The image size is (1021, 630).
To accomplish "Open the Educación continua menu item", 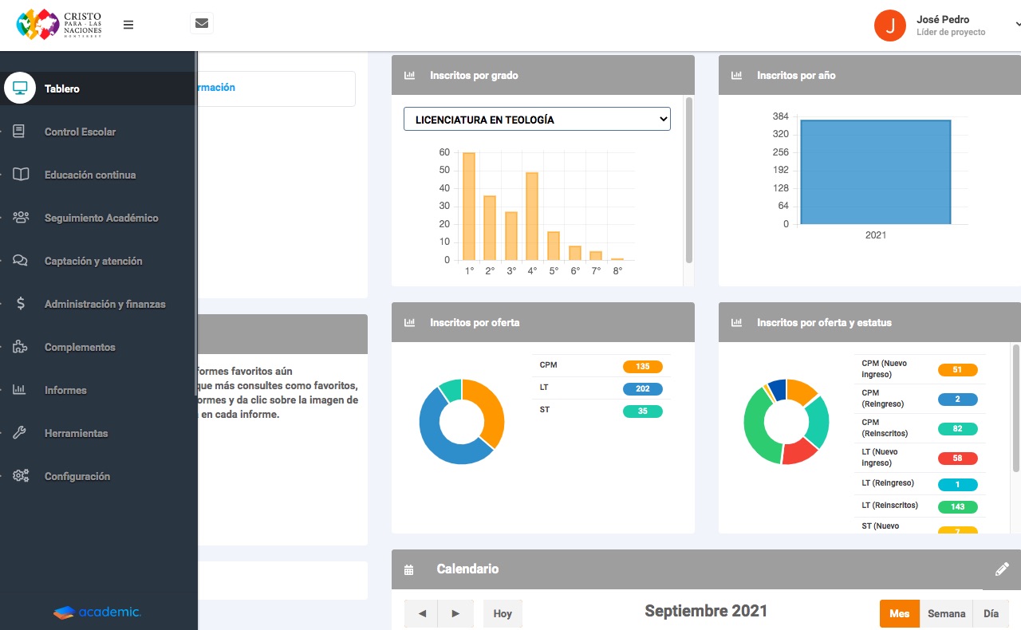I will click(90, 175).
